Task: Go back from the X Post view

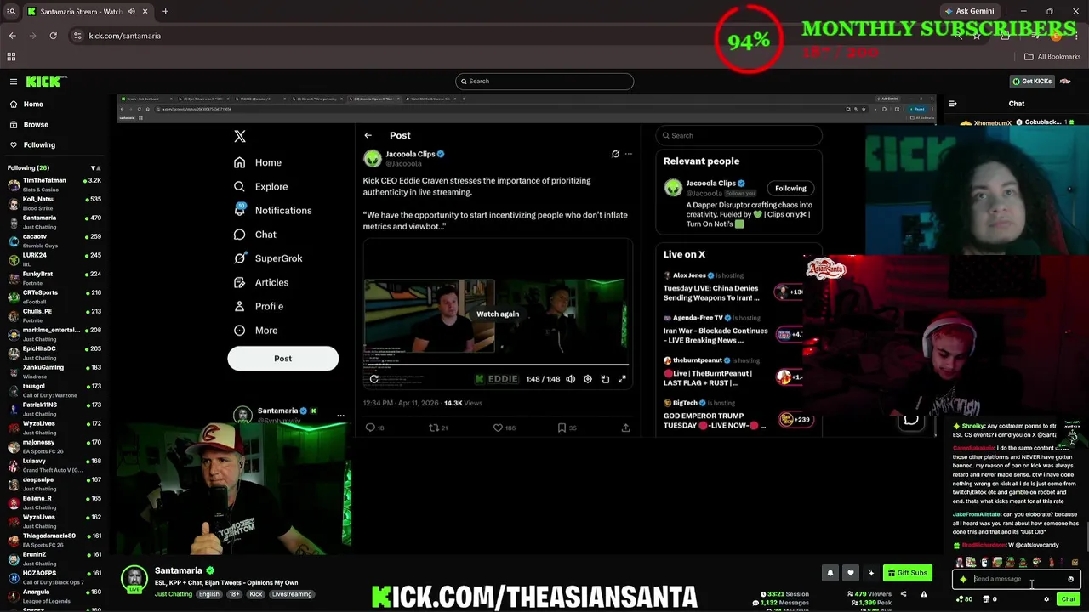Action: coord(368,135)
